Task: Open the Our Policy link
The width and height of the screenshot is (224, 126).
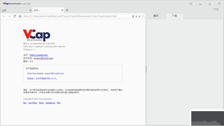Action: click(33, 103)
